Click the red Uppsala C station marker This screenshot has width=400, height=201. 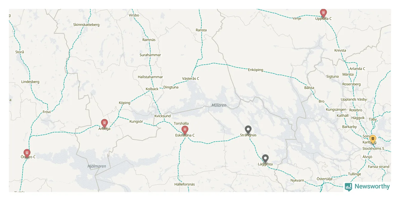pos(323,13)
